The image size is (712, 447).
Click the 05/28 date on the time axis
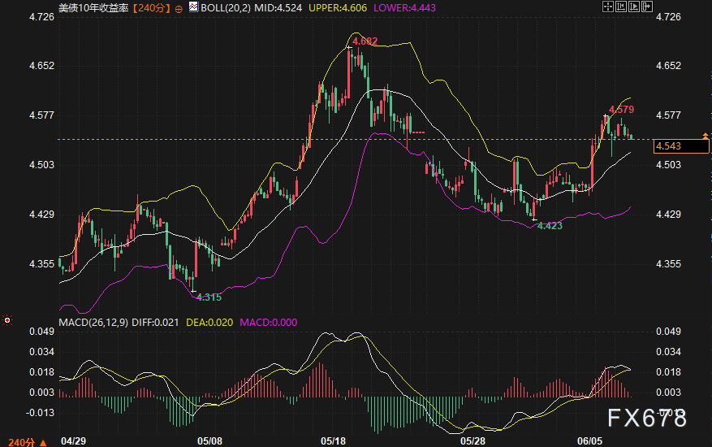pyautogui.click(x=473, y=441)
